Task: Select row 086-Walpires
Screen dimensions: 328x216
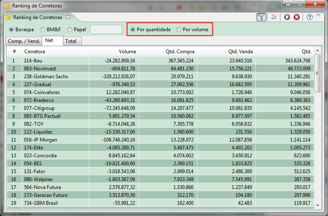Action: [x=160, y=179]
